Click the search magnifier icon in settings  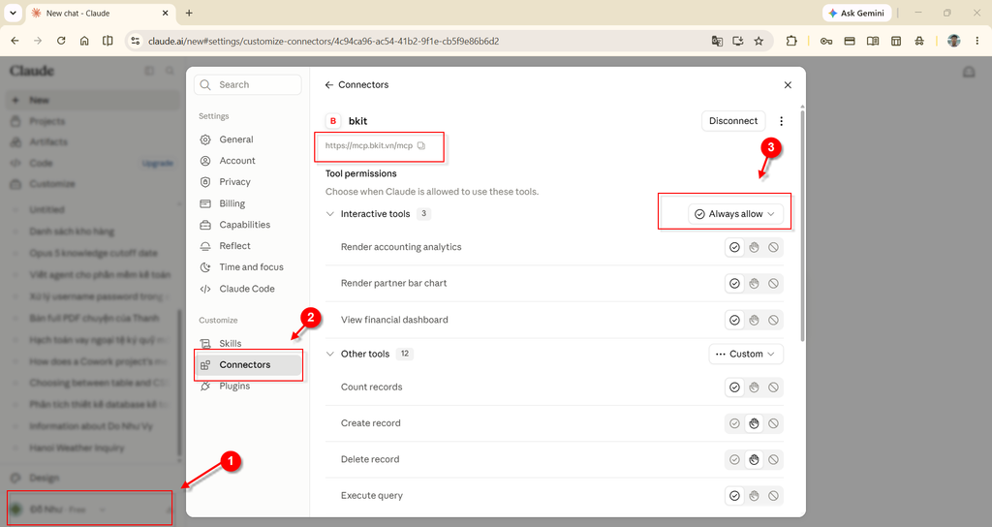pyautogui.click(x=205, y=85)
